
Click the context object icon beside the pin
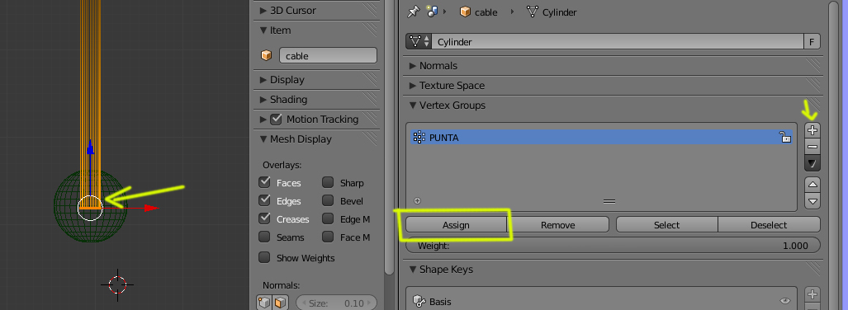pos(432,12)
